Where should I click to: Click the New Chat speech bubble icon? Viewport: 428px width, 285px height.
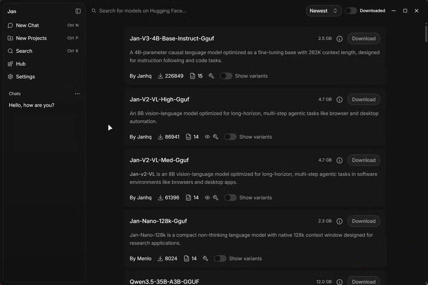click(x=10, y=25)
